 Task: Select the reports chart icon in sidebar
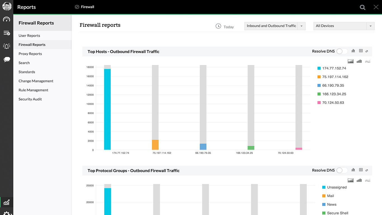point(7,202)
